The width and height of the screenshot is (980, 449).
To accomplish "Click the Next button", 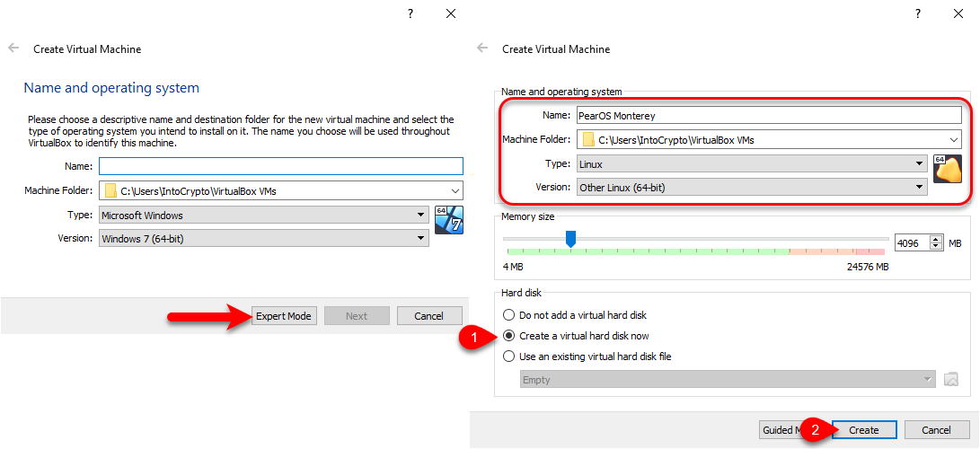I will [x=357, y=316].
